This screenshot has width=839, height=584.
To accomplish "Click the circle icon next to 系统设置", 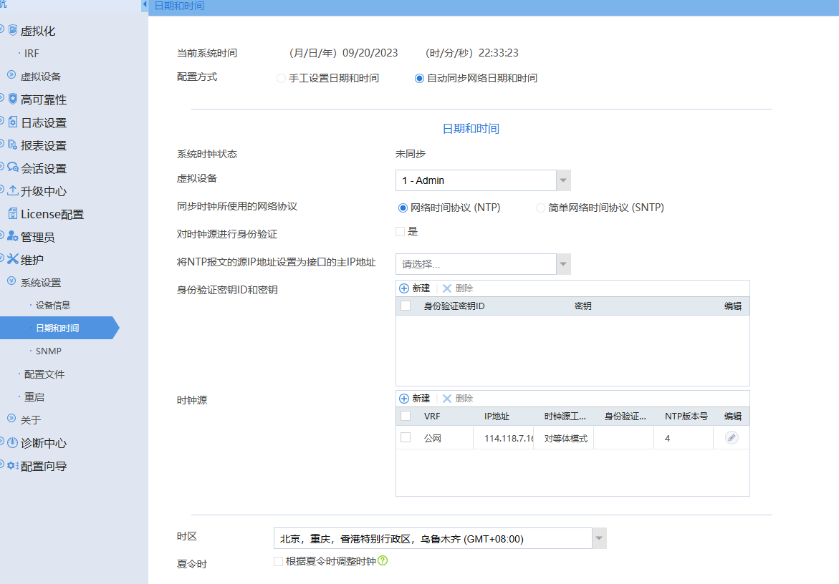I will pyautogui.click(x=11, y=281).
